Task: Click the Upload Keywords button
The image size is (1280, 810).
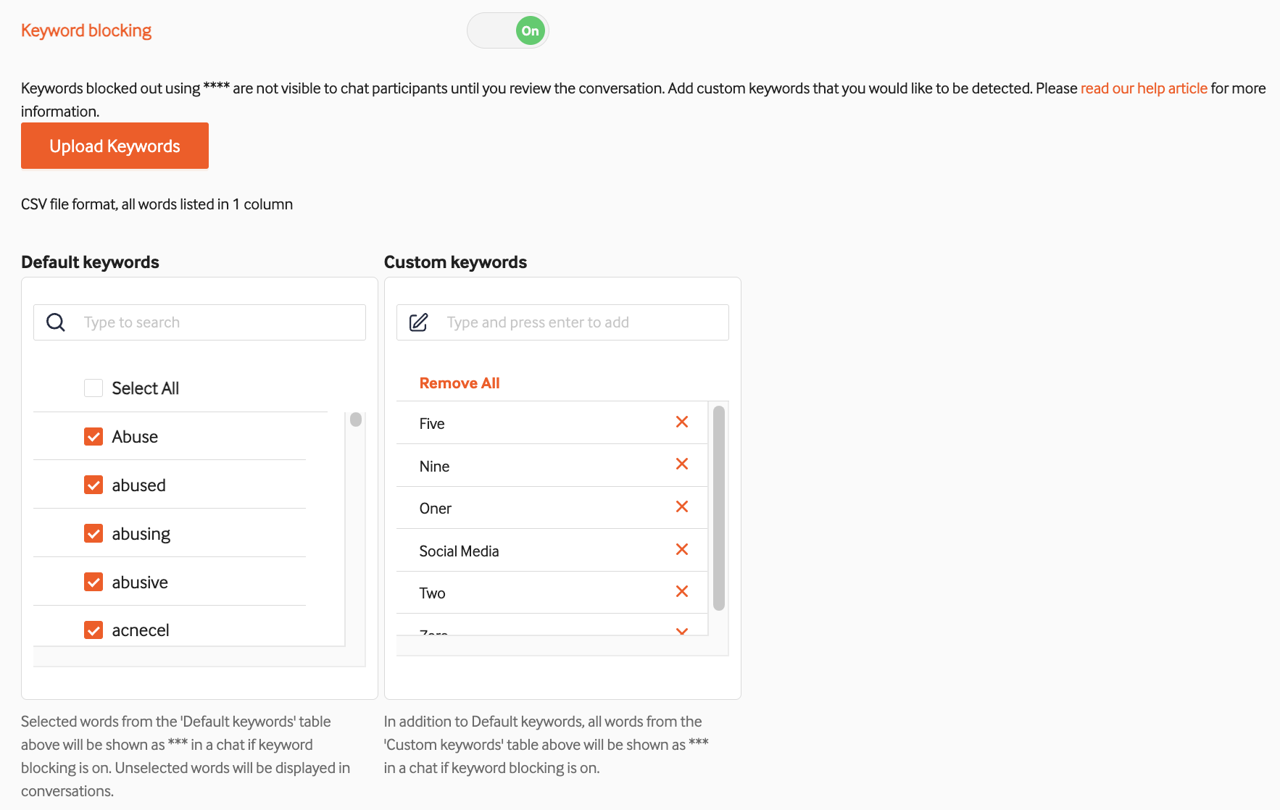Action: [x=114, y=146]
